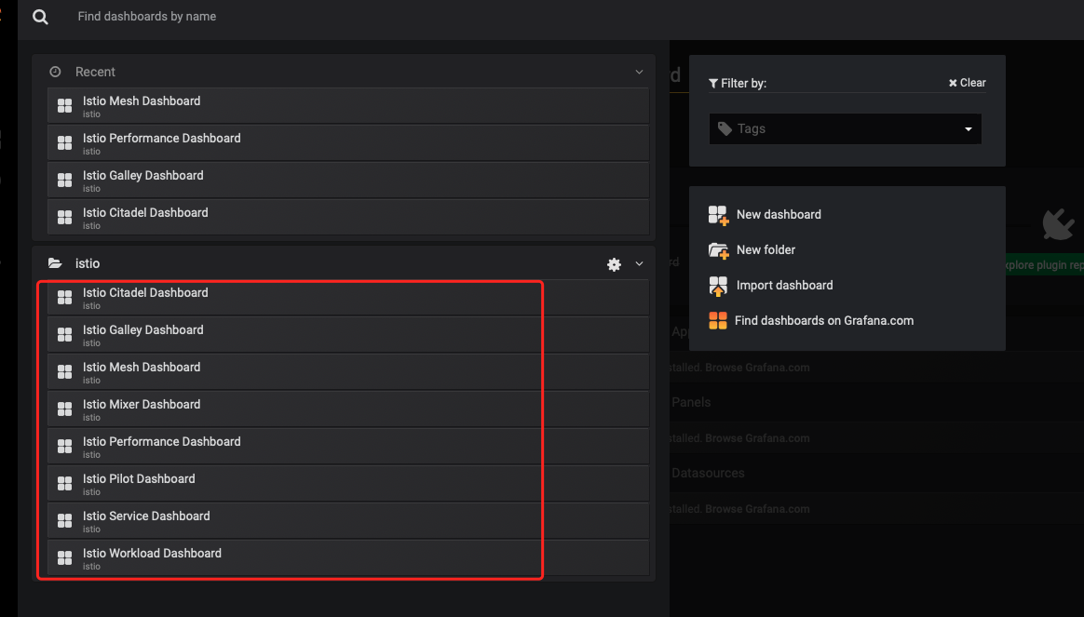Click the Tags dropdown arrow
Viewport: 1084px width, 617px height.
click(x=969, y=129)
